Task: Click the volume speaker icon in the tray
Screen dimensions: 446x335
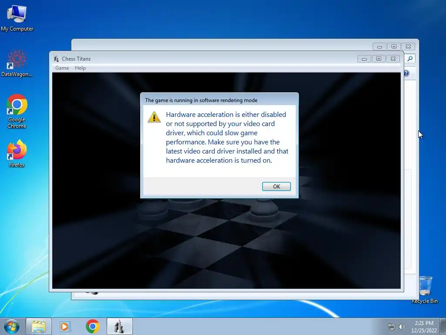Action: coord(402,327)
